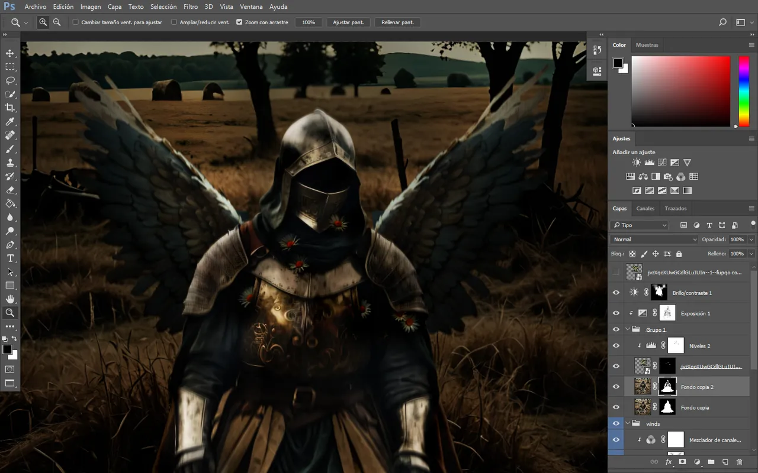Open the Capas panel menu

pyautogui.click(x=751, y=209)
